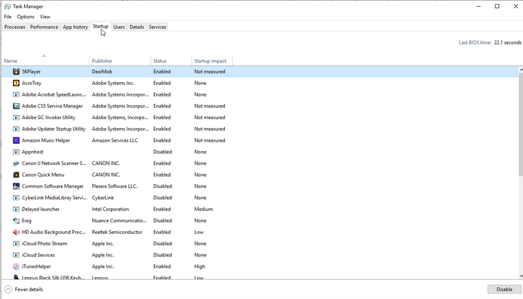Click the Amazon Music Helper icon

16,140
